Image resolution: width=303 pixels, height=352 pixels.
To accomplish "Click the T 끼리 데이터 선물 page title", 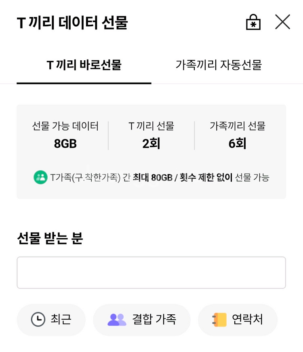I will click(72, 23).
